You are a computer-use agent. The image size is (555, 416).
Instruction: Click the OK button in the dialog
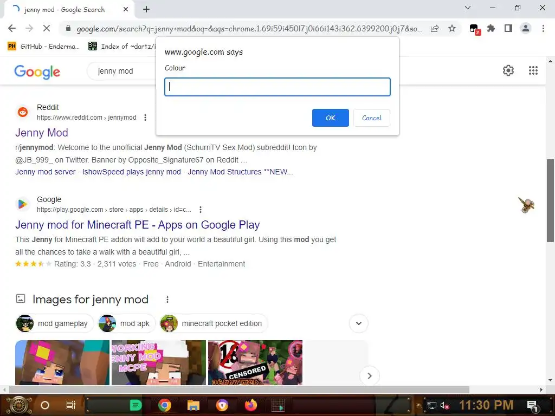330,118
